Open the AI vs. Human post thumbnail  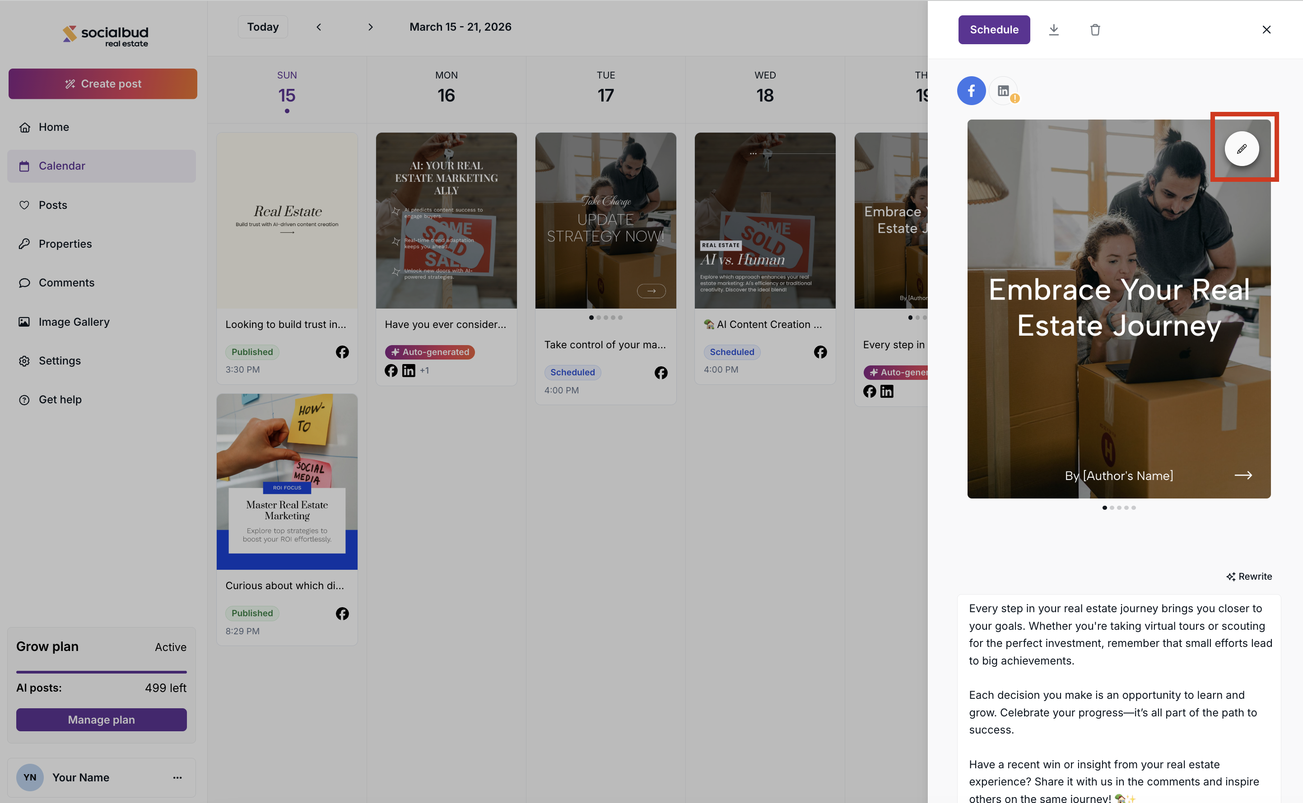click(x=765, y=221)
